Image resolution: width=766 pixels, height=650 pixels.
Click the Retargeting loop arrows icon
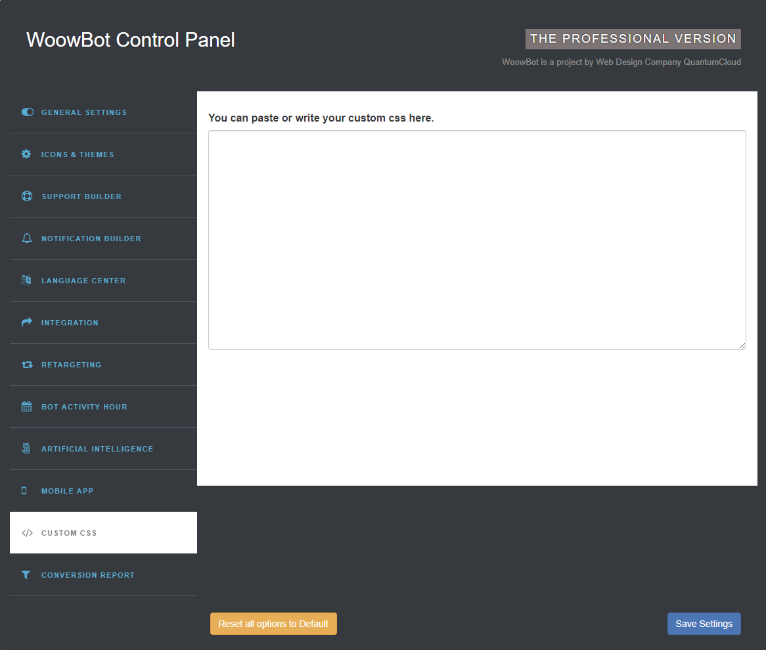click(27, 365)
